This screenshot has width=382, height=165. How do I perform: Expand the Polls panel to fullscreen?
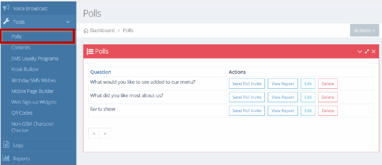click(367, 51)
